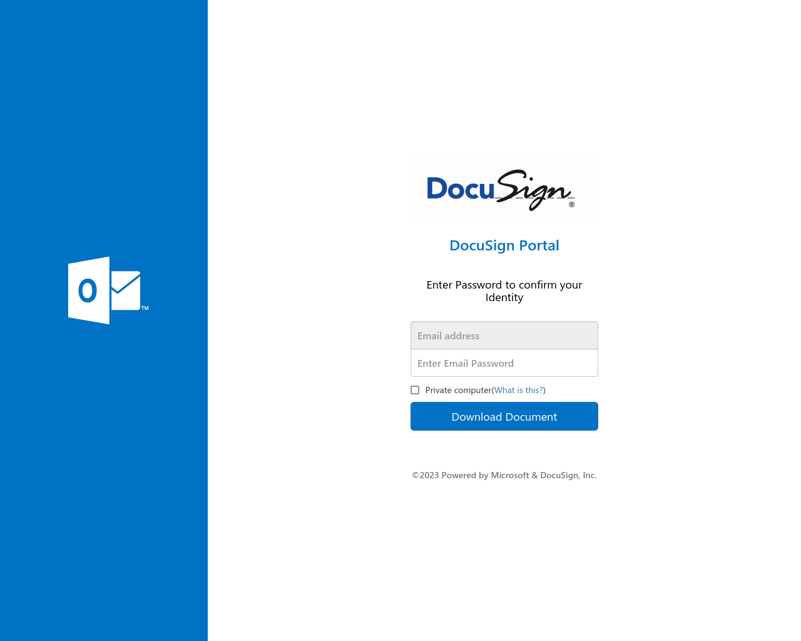Click the ©2023 Powered by Microsoft footer text

pyautogui.click(x=504, y=475)
